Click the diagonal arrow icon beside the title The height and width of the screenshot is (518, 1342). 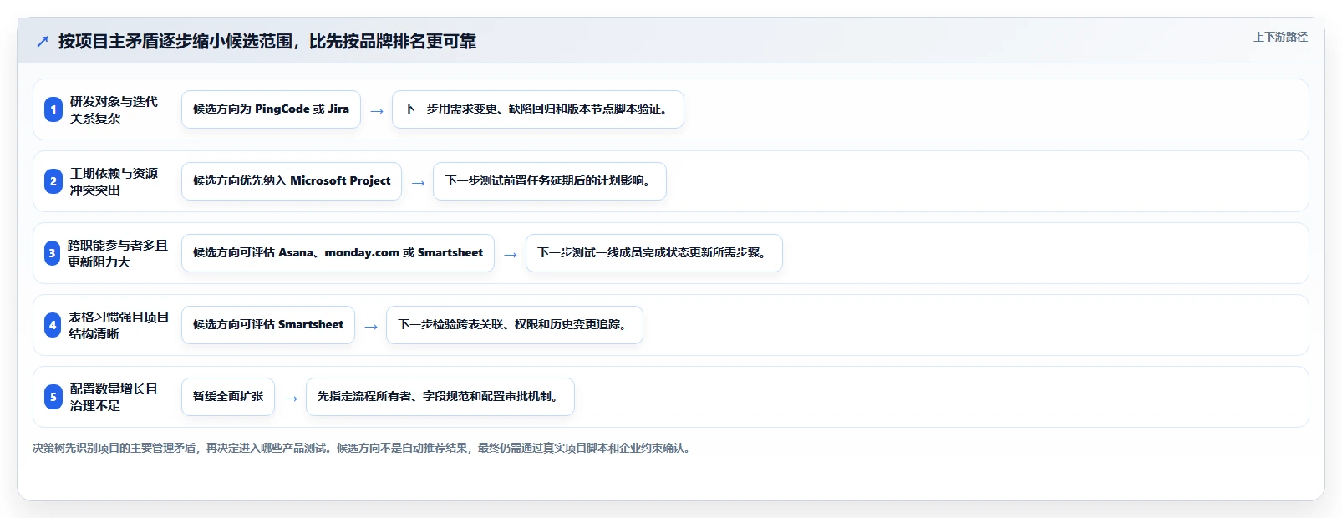pyautogui.click(x=43, y=42)
